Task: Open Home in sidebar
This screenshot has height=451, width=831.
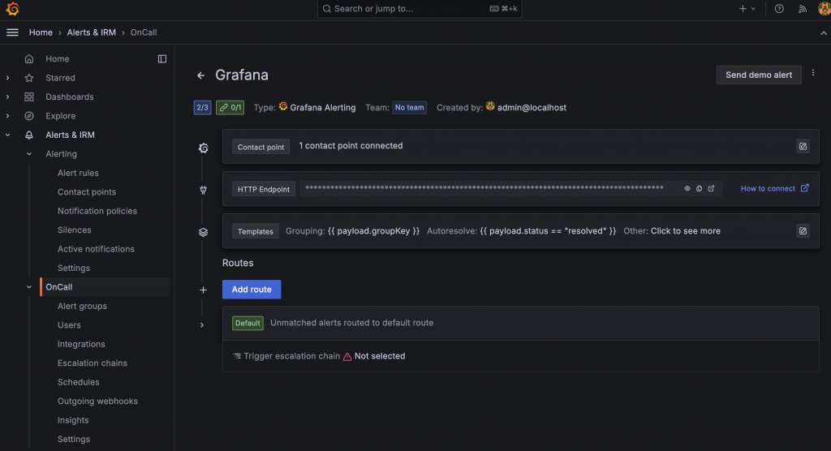Action: (58, 59)
